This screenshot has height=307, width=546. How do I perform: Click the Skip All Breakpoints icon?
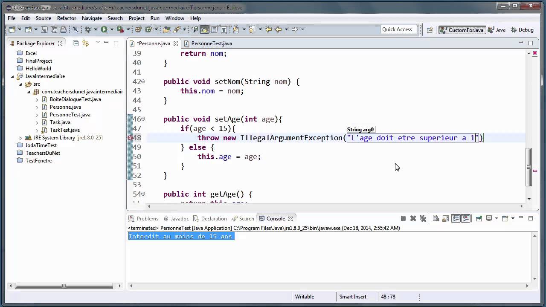[76, 29]
